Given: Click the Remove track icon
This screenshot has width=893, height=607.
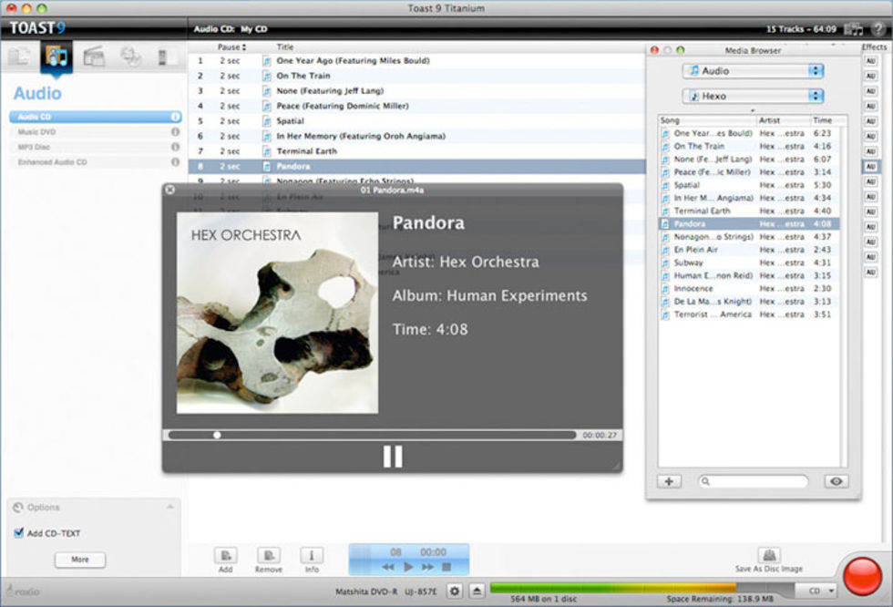Looking at the screenshot, I should [x=268, y=555].
